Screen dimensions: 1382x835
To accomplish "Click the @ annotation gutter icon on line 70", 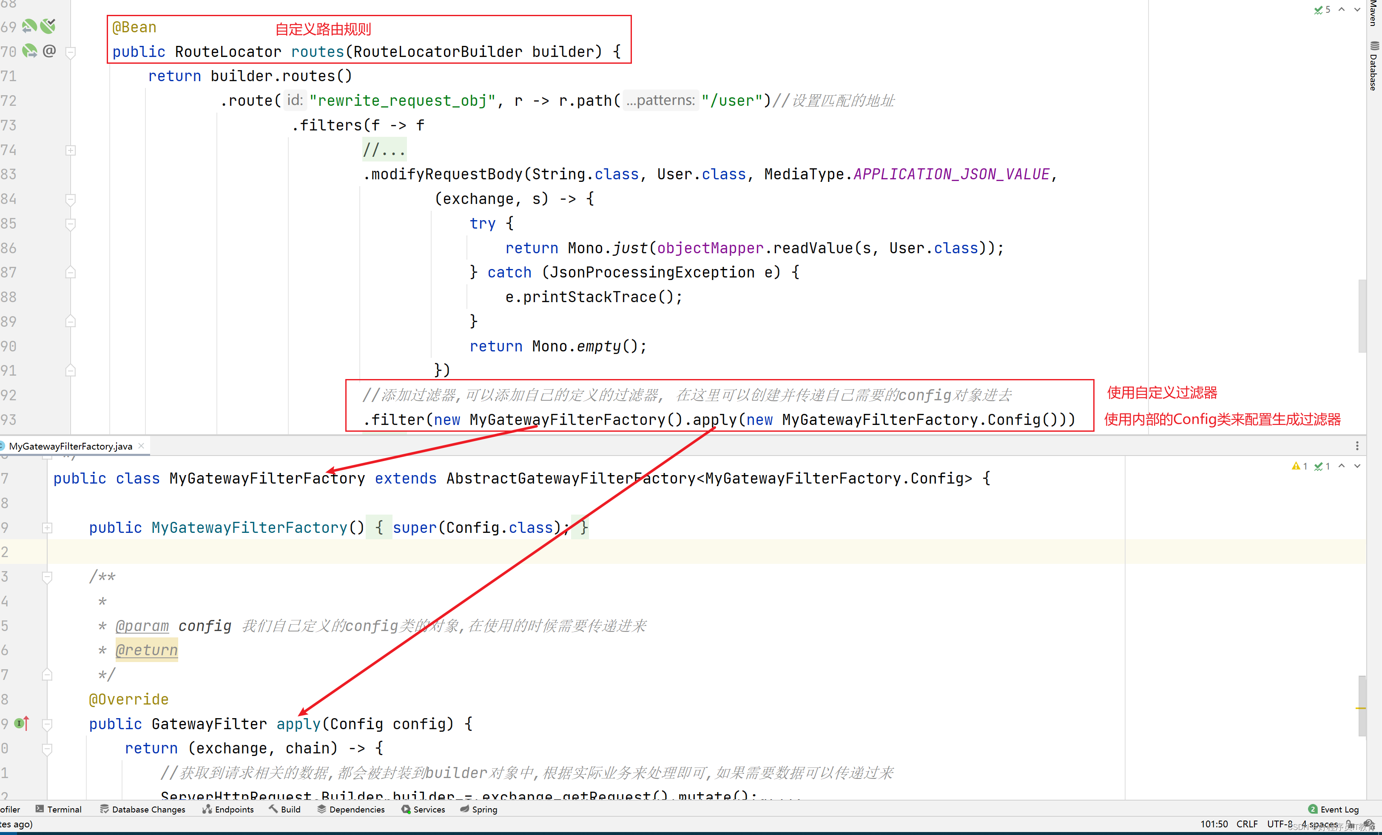I will pyautogui.click(x=49, y=51).
